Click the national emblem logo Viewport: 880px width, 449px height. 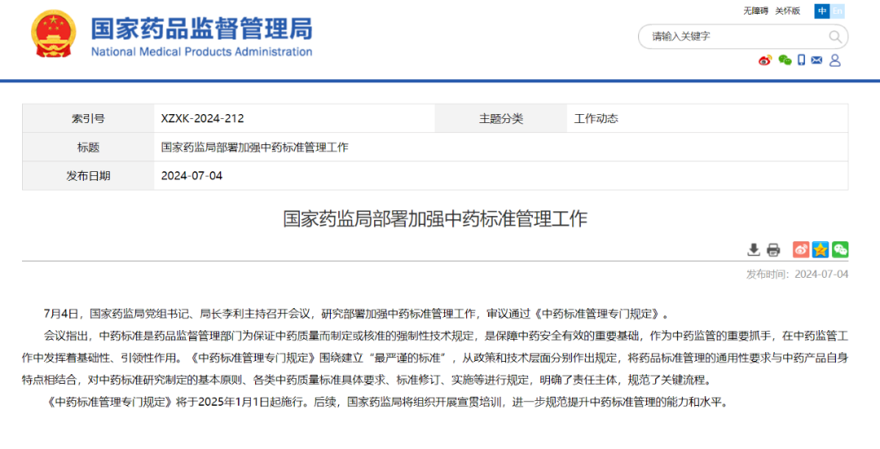[x=54, y=33]
